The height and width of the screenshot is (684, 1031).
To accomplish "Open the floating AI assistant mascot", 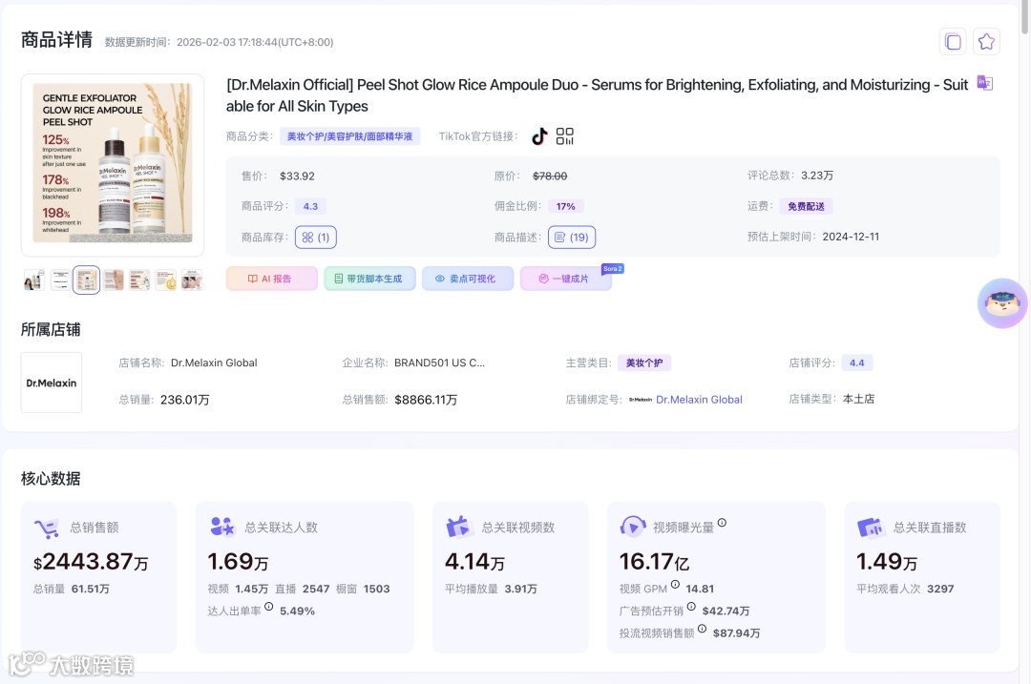I will click(1002, 303).
